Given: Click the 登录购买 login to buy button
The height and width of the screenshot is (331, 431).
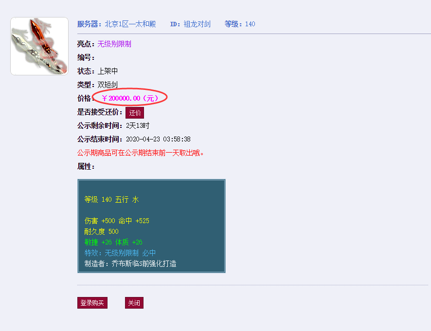Looking at the screenshot, I should tap(92, 303).
